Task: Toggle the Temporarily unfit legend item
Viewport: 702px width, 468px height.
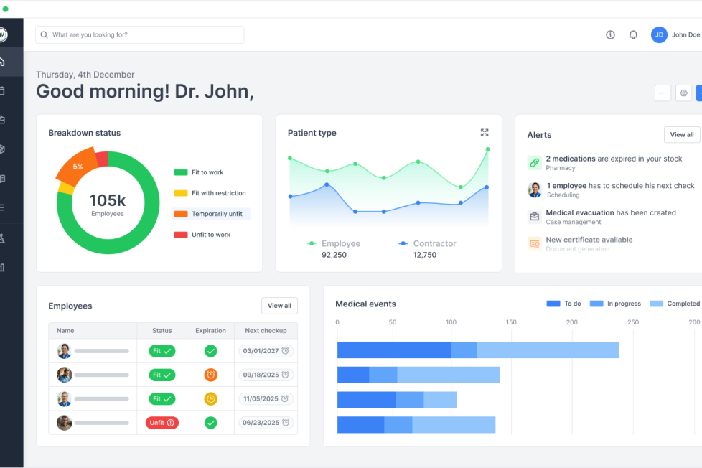Action: [211, 214]
